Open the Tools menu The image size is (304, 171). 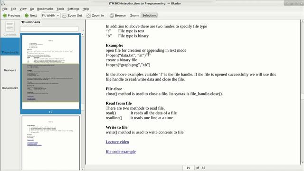(x=60, y=9)
